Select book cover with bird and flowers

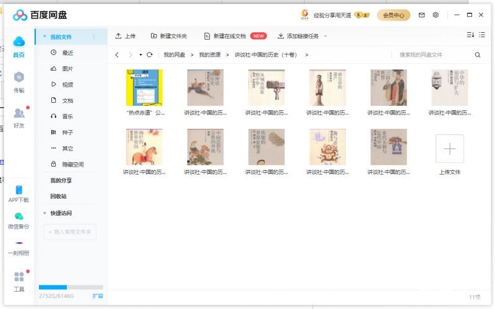click(x=205, y=147)
